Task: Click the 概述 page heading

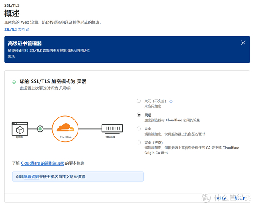Action: tap(12, 13)
